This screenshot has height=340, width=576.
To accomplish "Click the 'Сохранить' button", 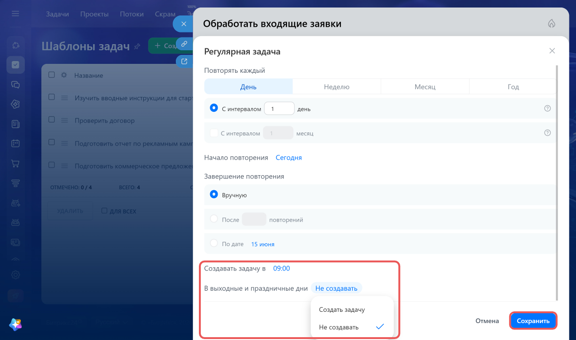I will tap(533, 321).
